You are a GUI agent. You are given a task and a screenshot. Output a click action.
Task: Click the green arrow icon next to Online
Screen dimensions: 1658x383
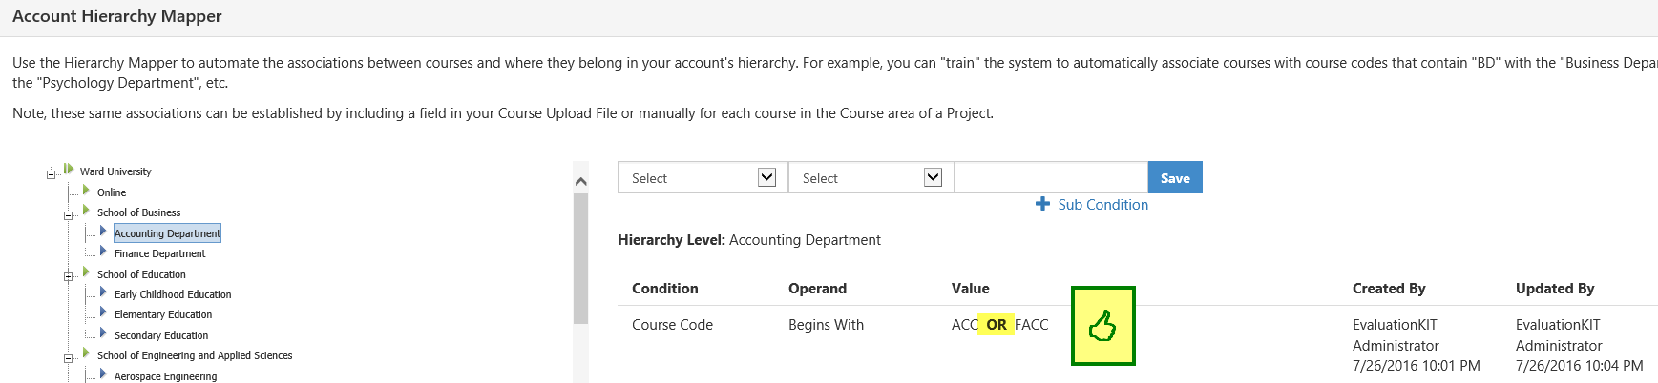86,191
